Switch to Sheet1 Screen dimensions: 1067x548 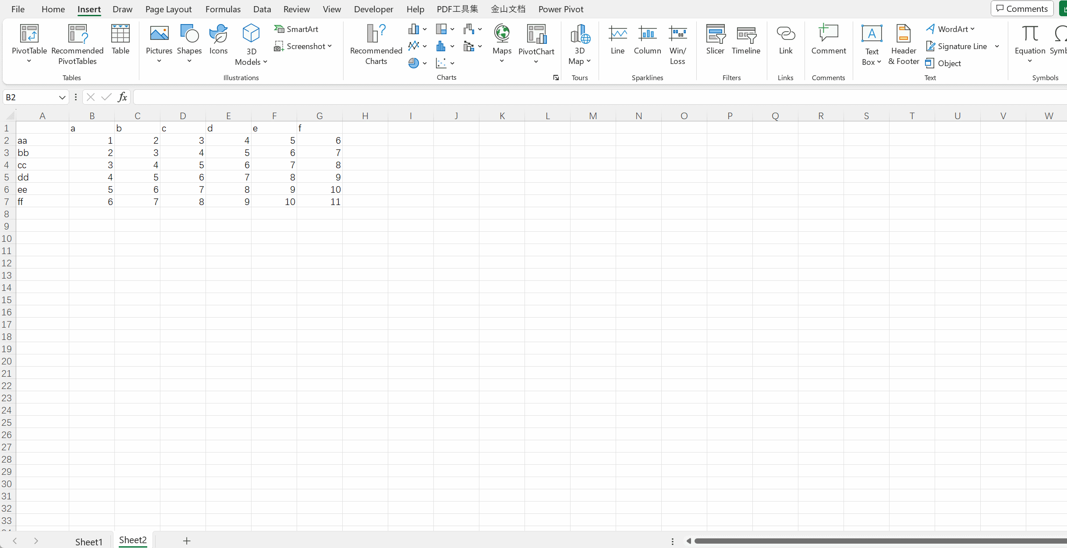tap(89, 541)
